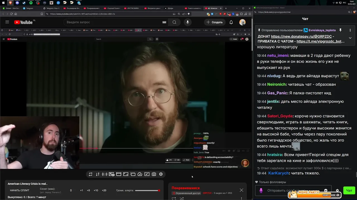This screenshot has height=200, width=357.
Task: Add +20 minutes to split
Action: (104, 191)
